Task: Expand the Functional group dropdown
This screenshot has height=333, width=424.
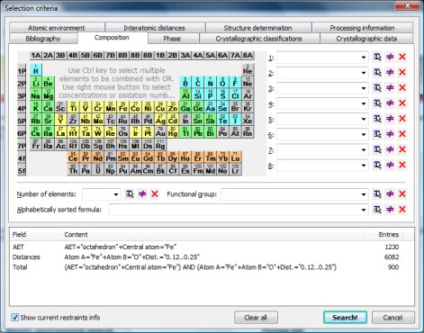Action: tap(364, 194)
